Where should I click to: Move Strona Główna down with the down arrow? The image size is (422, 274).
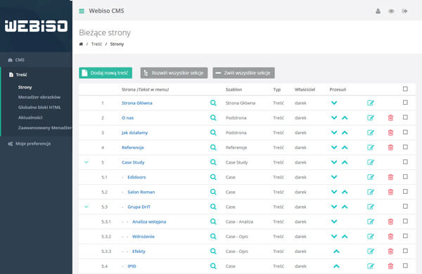click(x=334, y=103)
